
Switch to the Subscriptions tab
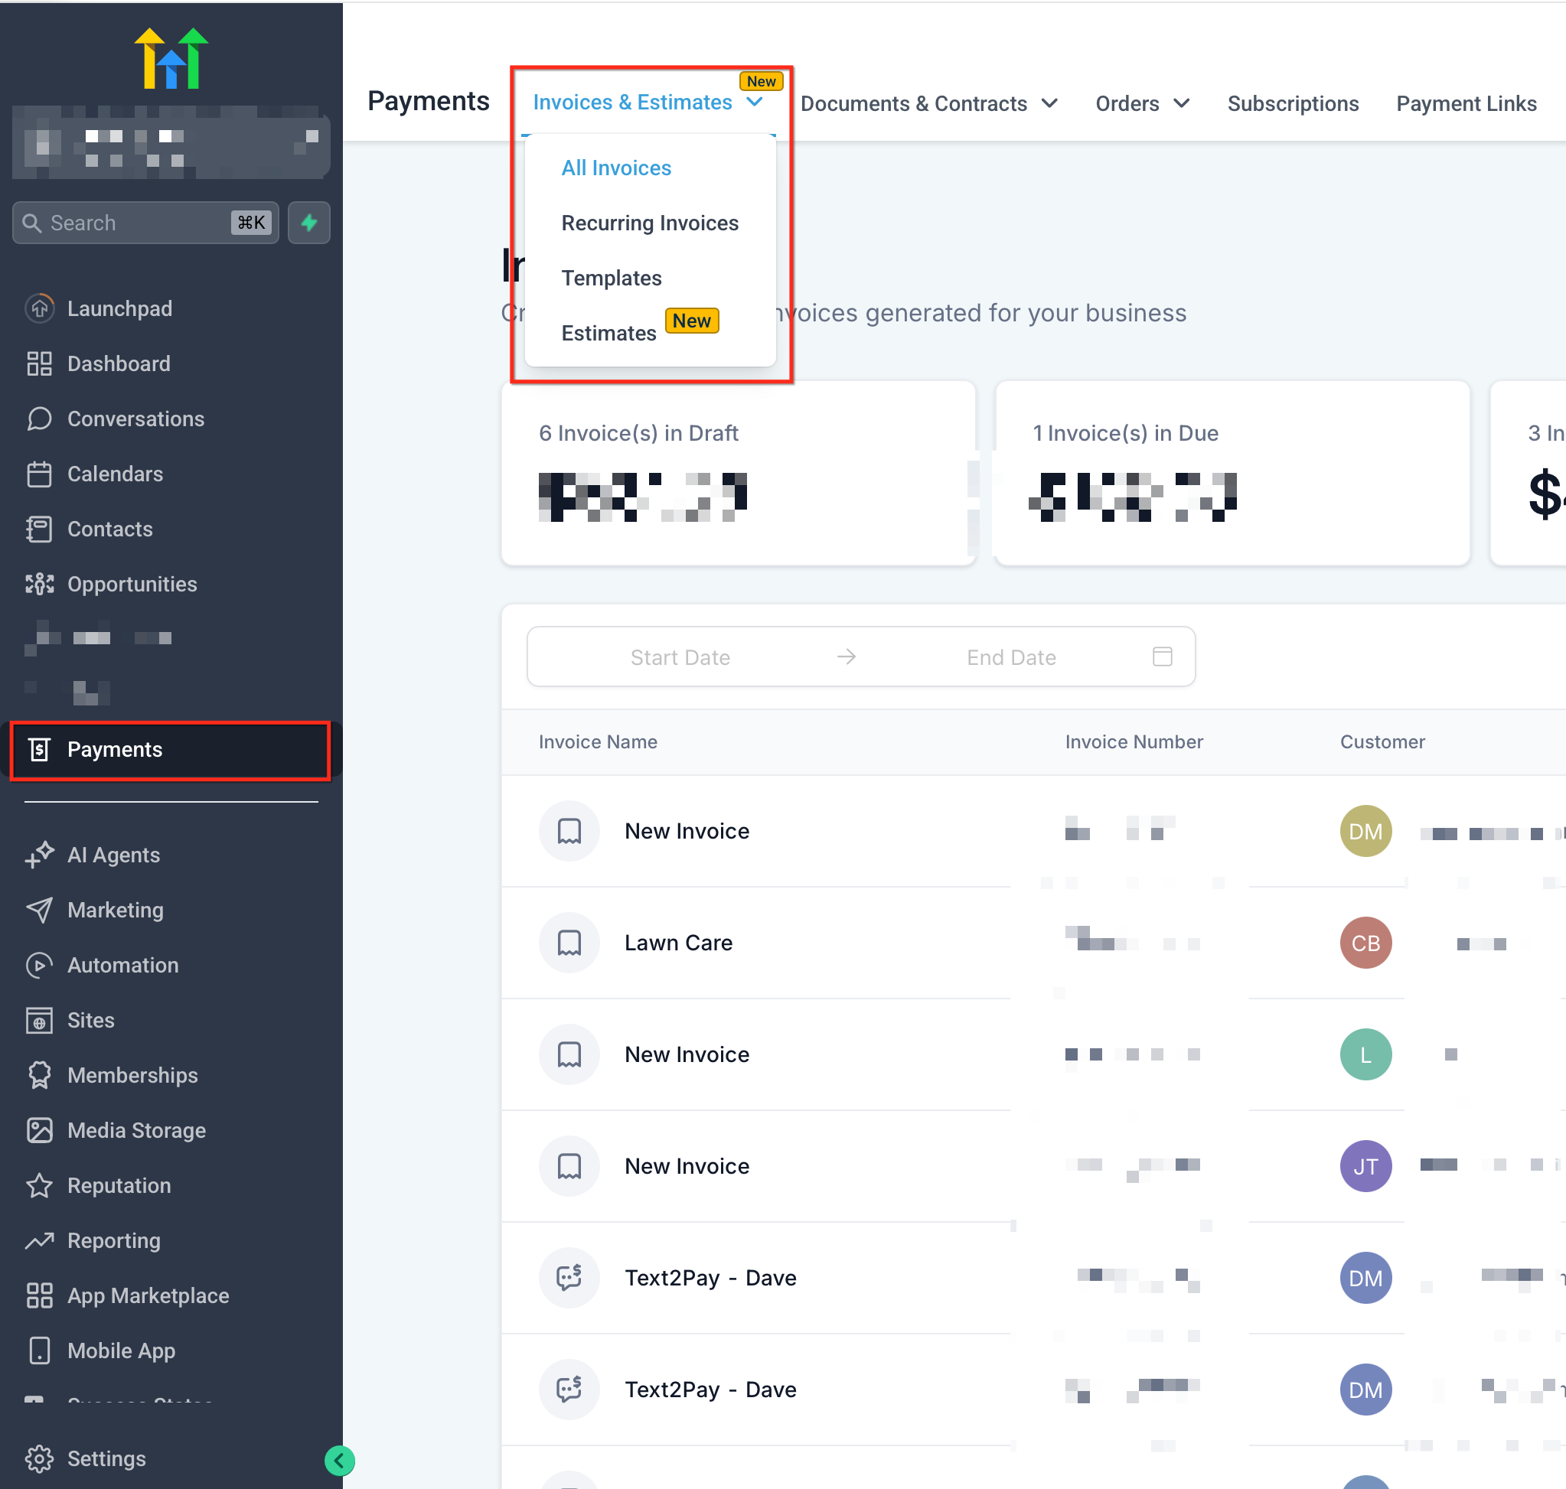tap(1292, 104)
